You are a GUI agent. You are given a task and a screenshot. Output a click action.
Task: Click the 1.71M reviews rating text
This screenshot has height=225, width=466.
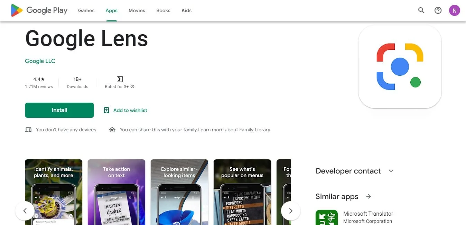coord(39,87)
